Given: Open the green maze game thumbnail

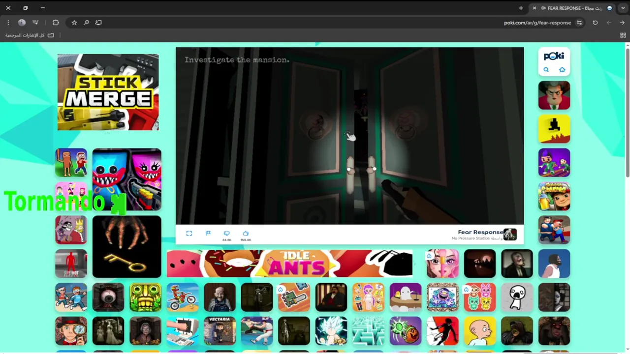Looking at the screenshot, I should tap(368, 331).
